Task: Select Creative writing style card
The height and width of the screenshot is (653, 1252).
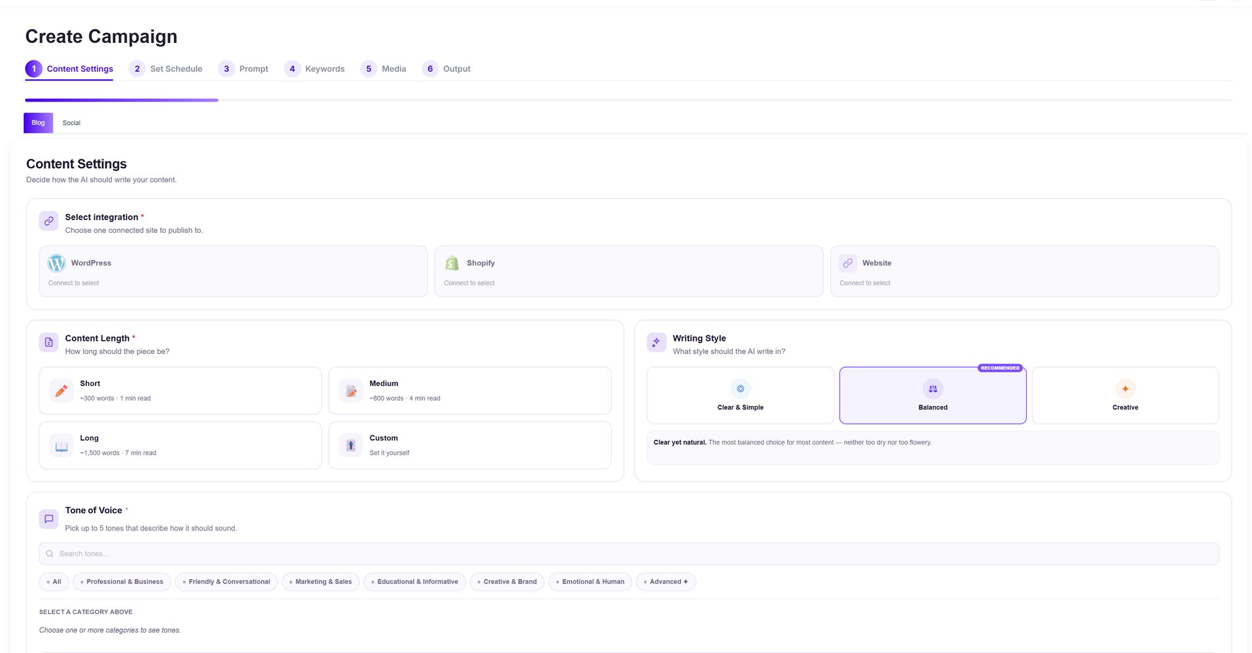Action: pos(1125,395)
